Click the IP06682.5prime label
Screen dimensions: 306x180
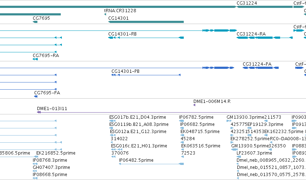tap(197, 124)
